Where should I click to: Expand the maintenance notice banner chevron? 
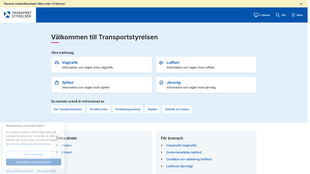pyautogui.click(x=301, y=4)
